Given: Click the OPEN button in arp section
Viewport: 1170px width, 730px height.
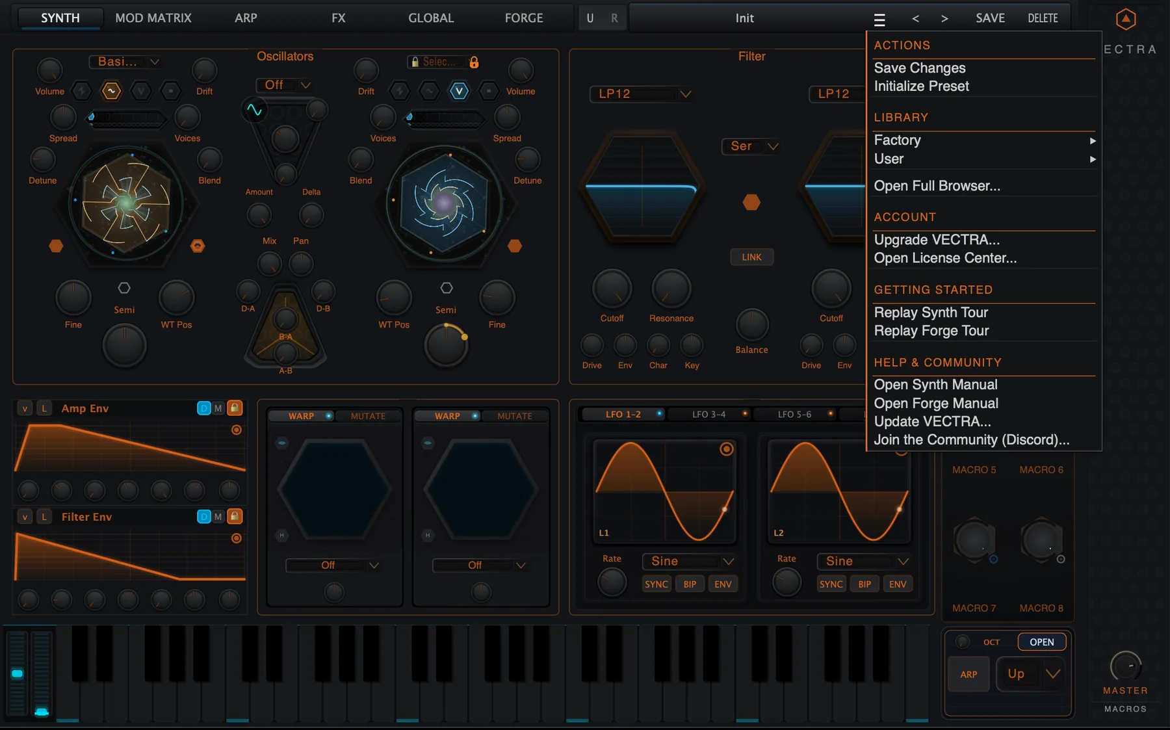Looking at the screenshot, I should click(1041, 642).
